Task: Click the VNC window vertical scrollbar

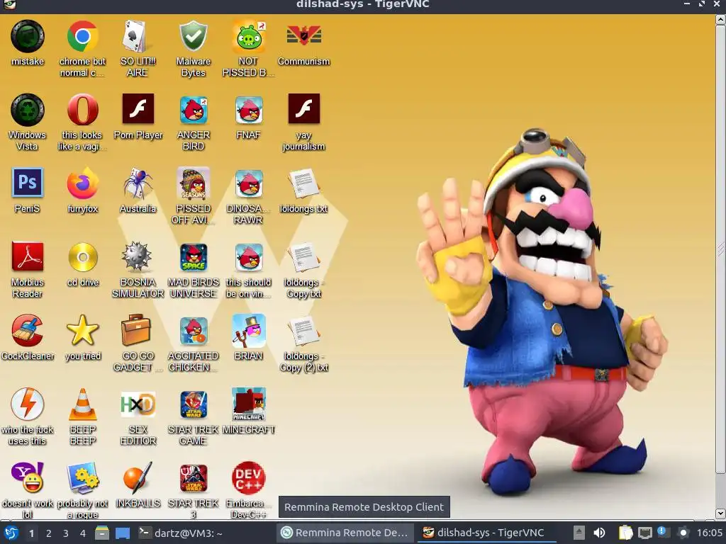Action: [720, 249]
